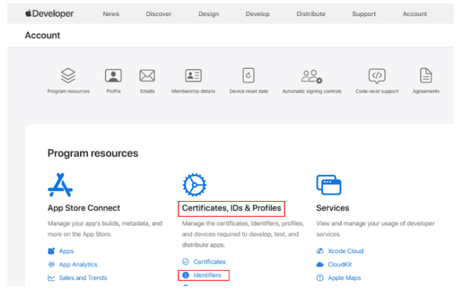This screenshot has height=294, width=461.
Task: Open the Automatic signing controls icon
Action: click(312, 76)
